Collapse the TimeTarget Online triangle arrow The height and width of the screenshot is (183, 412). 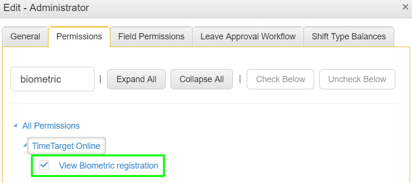pyautogui.click(x=24, y=145)
